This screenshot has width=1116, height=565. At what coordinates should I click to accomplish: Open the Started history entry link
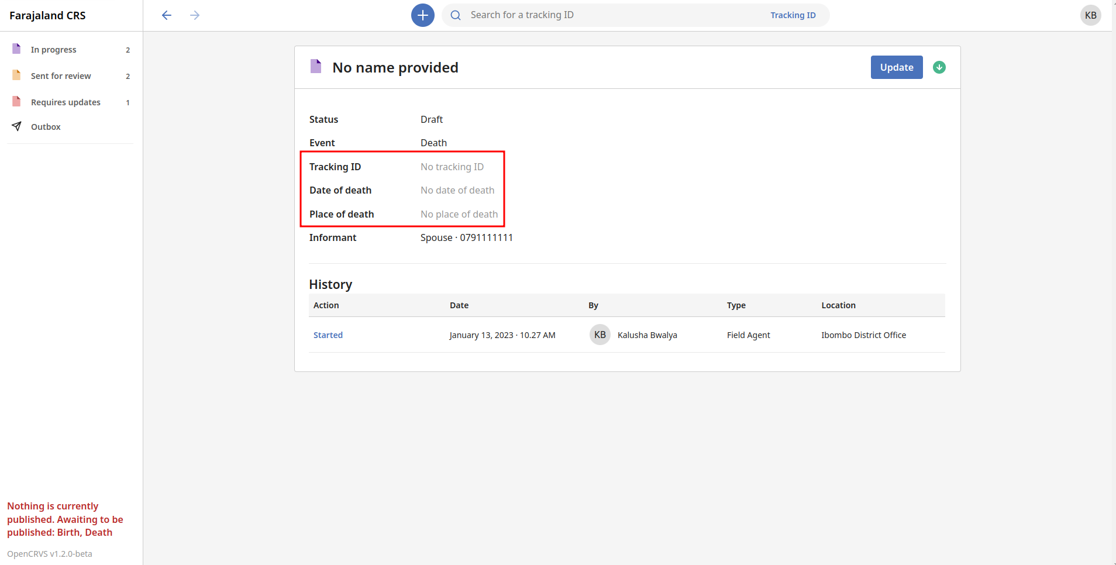[328, 335]
